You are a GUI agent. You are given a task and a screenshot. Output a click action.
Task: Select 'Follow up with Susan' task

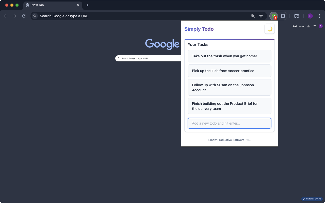(230, 88)
